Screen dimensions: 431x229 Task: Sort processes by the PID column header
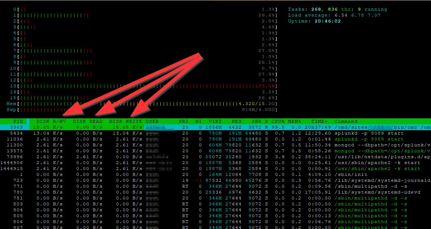point(18,121)
